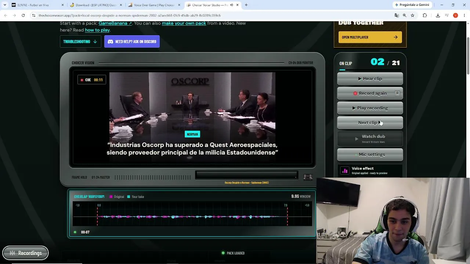The width and height of the screenshot is (470, 264).
Task: Click Record again to redo the take
Action: [370, 93]
